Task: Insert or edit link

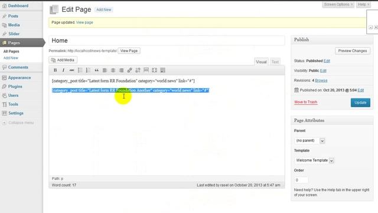Action: pos(129,70)
